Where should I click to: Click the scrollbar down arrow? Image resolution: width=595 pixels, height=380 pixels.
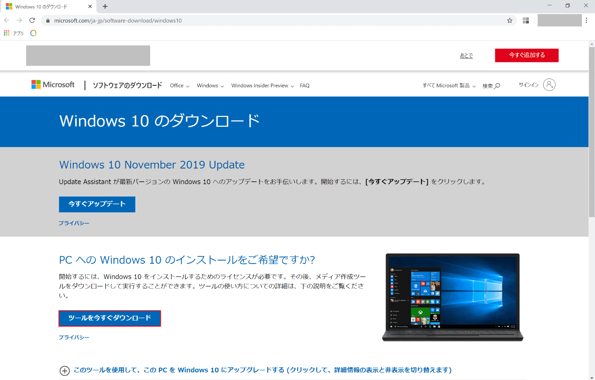tap(592, 378)
